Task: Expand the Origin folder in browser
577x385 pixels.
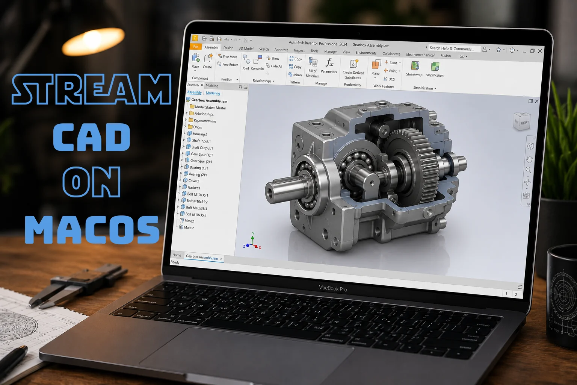Action: [186, 127]
